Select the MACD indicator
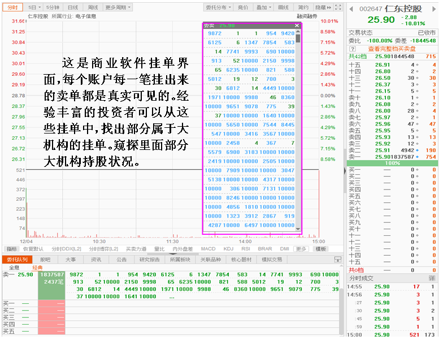 coord(208,249)
